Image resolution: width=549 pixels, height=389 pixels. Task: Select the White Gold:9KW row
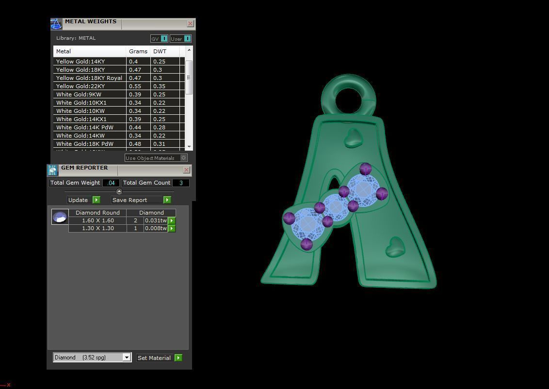pos(119,94)
